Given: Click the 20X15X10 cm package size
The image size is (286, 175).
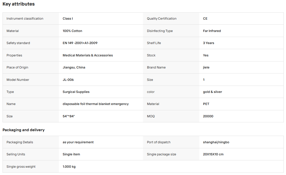Looking at the screenshot, I should click(x=213, y=154).
